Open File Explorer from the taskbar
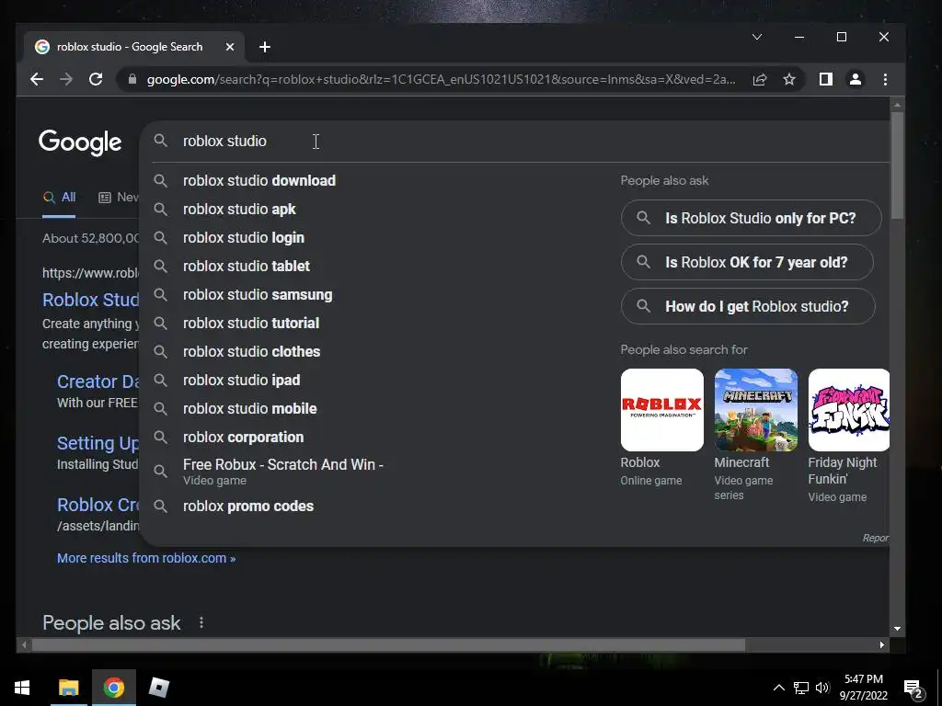This screenshot has width=942, height=706. tap(68, 688)
